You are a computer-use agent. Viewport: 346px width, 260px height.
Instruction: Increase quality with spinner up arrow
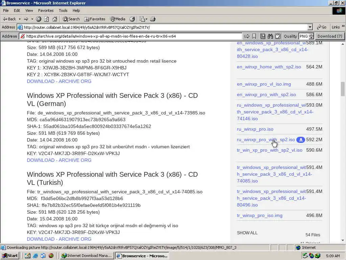[311, 35]
